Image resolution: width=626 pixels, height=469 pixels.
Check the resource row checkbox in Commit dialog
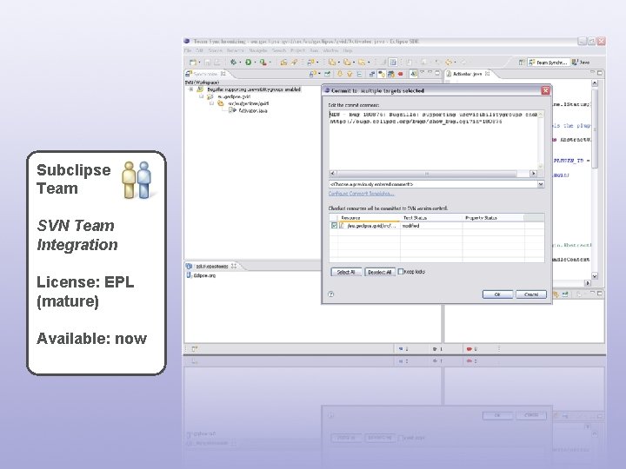[334, 225]
